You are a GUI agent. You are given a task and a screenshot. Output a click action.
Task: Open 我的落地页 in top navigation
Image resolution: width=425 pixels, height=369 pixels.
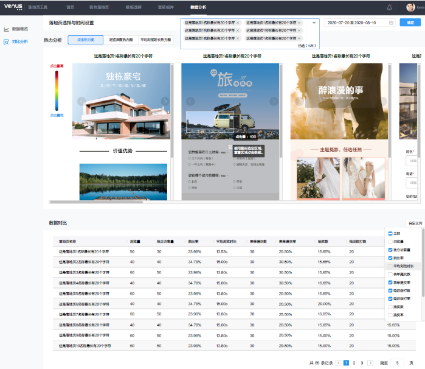point(98,7)
